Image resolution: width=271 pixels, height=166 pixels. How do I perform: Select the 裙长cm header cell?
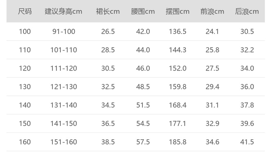tap(108, 11)
